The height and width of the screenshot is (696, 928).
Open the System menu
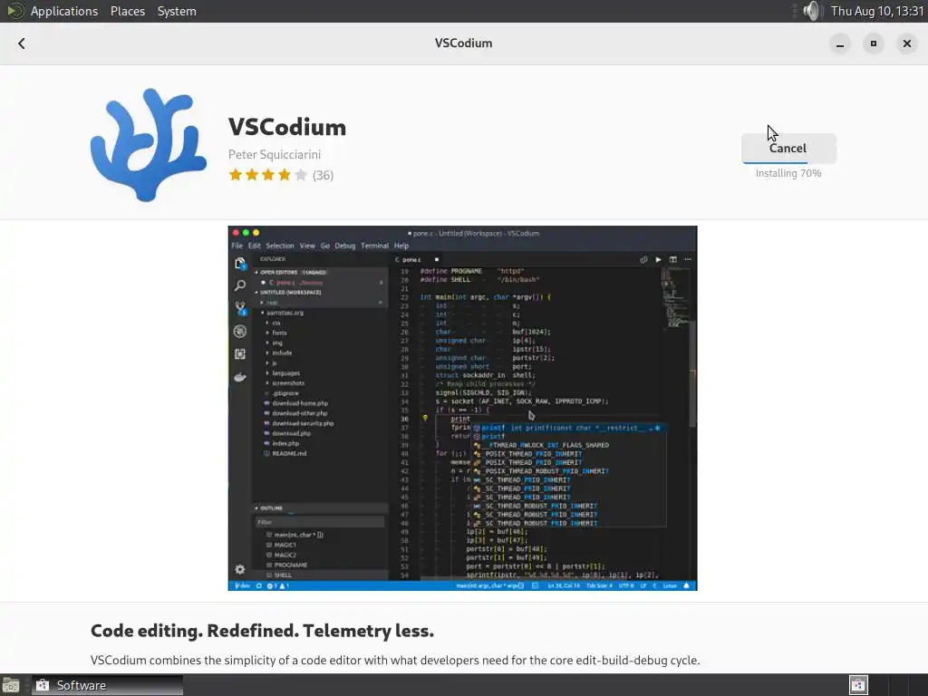[x=177, y=11]
